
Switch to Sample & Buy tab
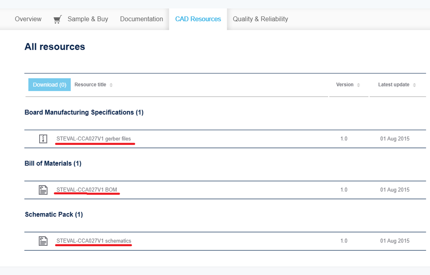pos(87,19)
